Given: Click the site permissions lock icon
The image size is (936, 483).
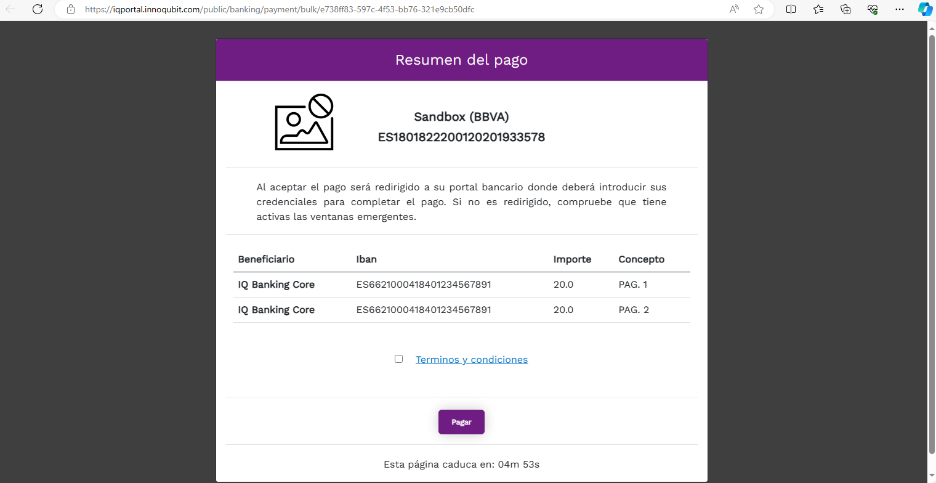Looking at the screenshot, I should [x=70, y=9].
